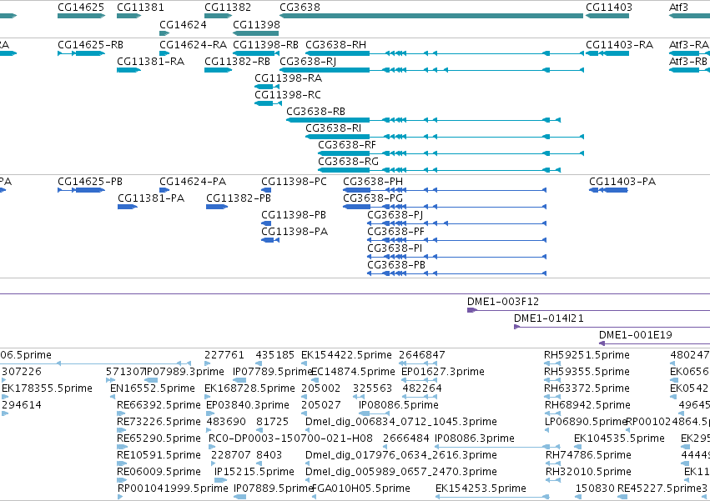Select transcript CG11398-RB

[266, 45]
